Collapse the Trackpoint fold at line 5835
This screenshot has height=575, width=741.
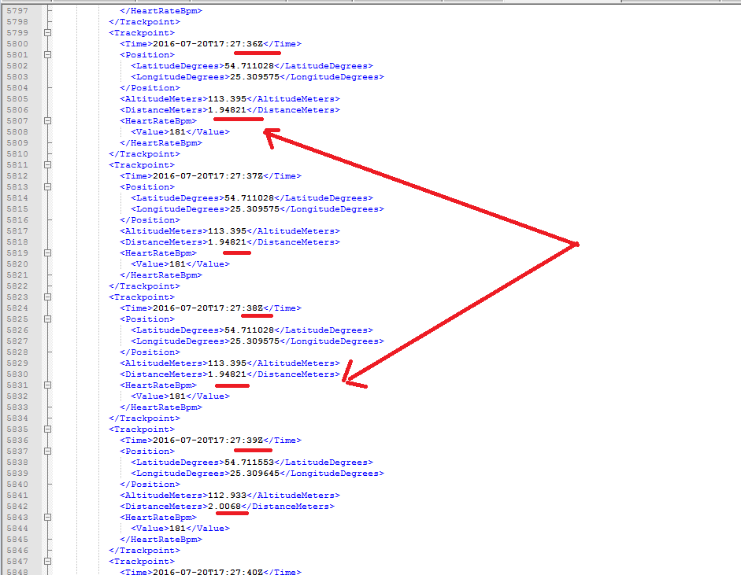pyautogui.click(x=47, y=429)
